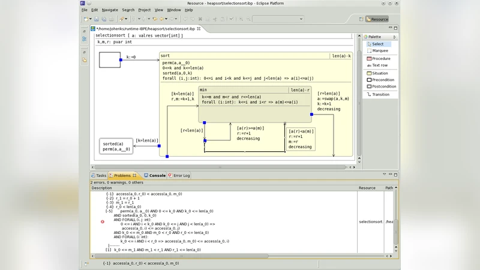Image resolution: width=480 pixels, height=270 pixels.
Task: Select the Transition tool in the Palette
Action: [x=380, y=95]
